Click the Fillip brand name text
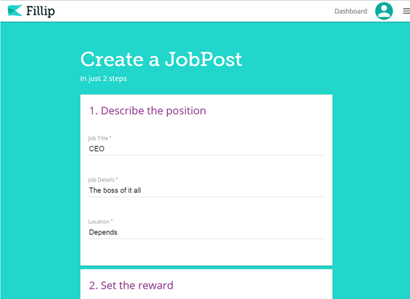Viewport: 410px width, 299px height. coord(41,11)
